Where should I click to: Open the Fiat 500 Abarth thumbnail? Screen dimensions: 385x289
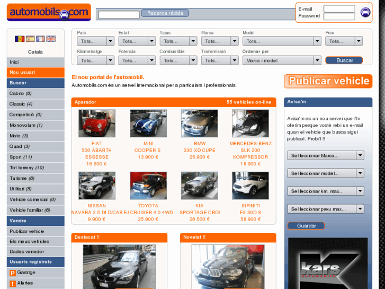pos(97,124)
